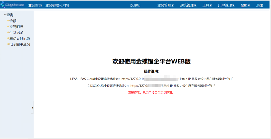Expand the 系统管理 dropdown menu

point(188,6)
